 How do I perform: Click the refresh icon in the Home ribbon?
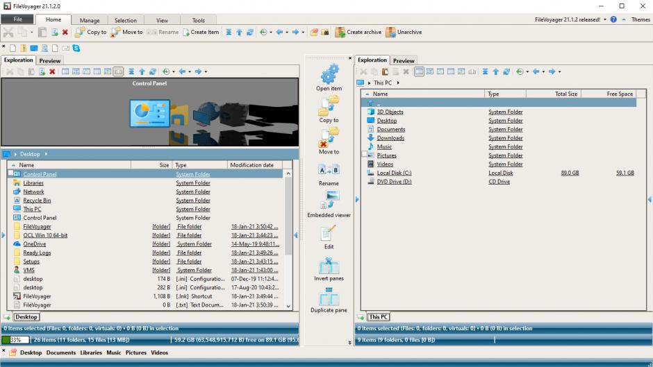click(250, 32)
